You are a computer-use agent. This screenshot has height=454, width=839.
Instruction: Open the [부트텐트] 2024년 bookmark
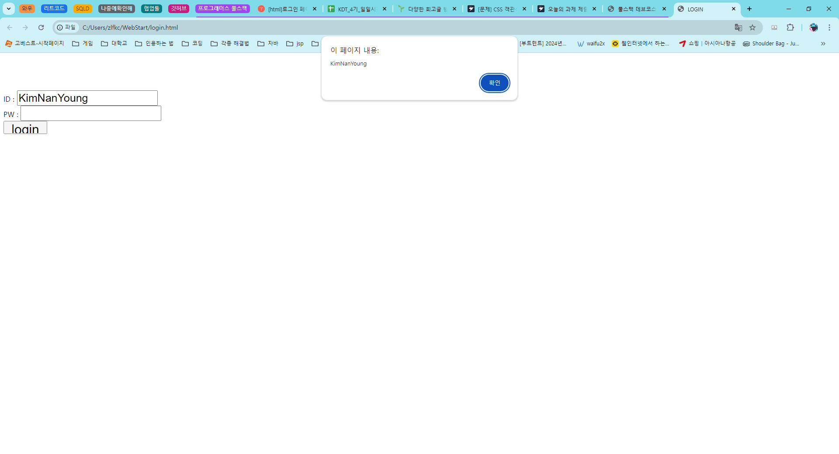pyautogui.click(x=543, y=44)
